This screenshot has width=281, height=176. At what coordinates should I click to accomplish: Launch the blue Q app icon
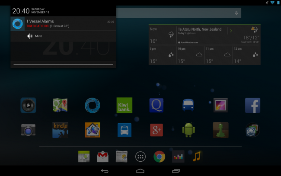pos(156,106)
